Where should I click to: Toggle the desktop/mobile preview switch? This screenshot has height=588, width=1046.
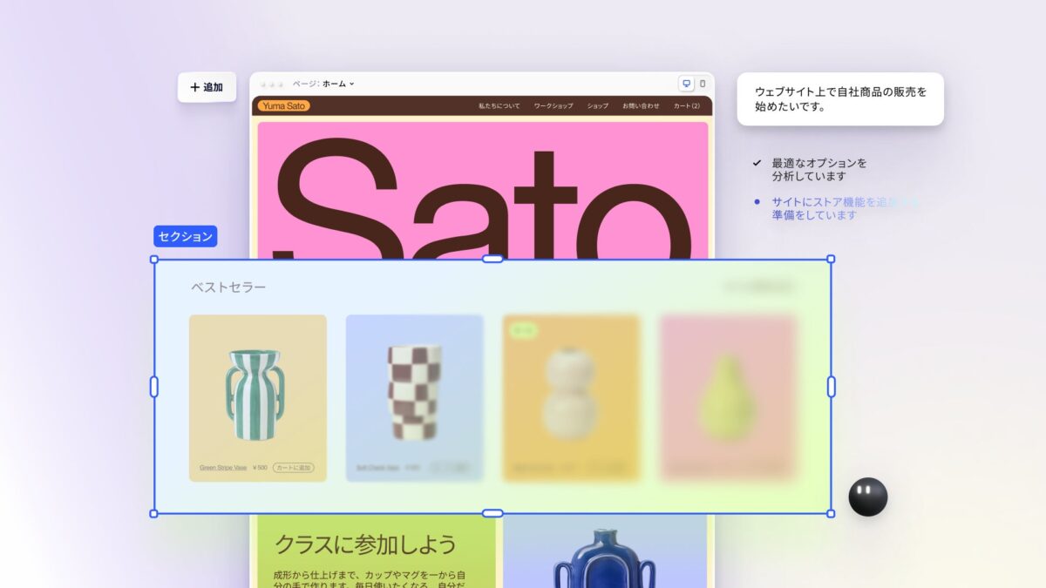coord(695,83)
